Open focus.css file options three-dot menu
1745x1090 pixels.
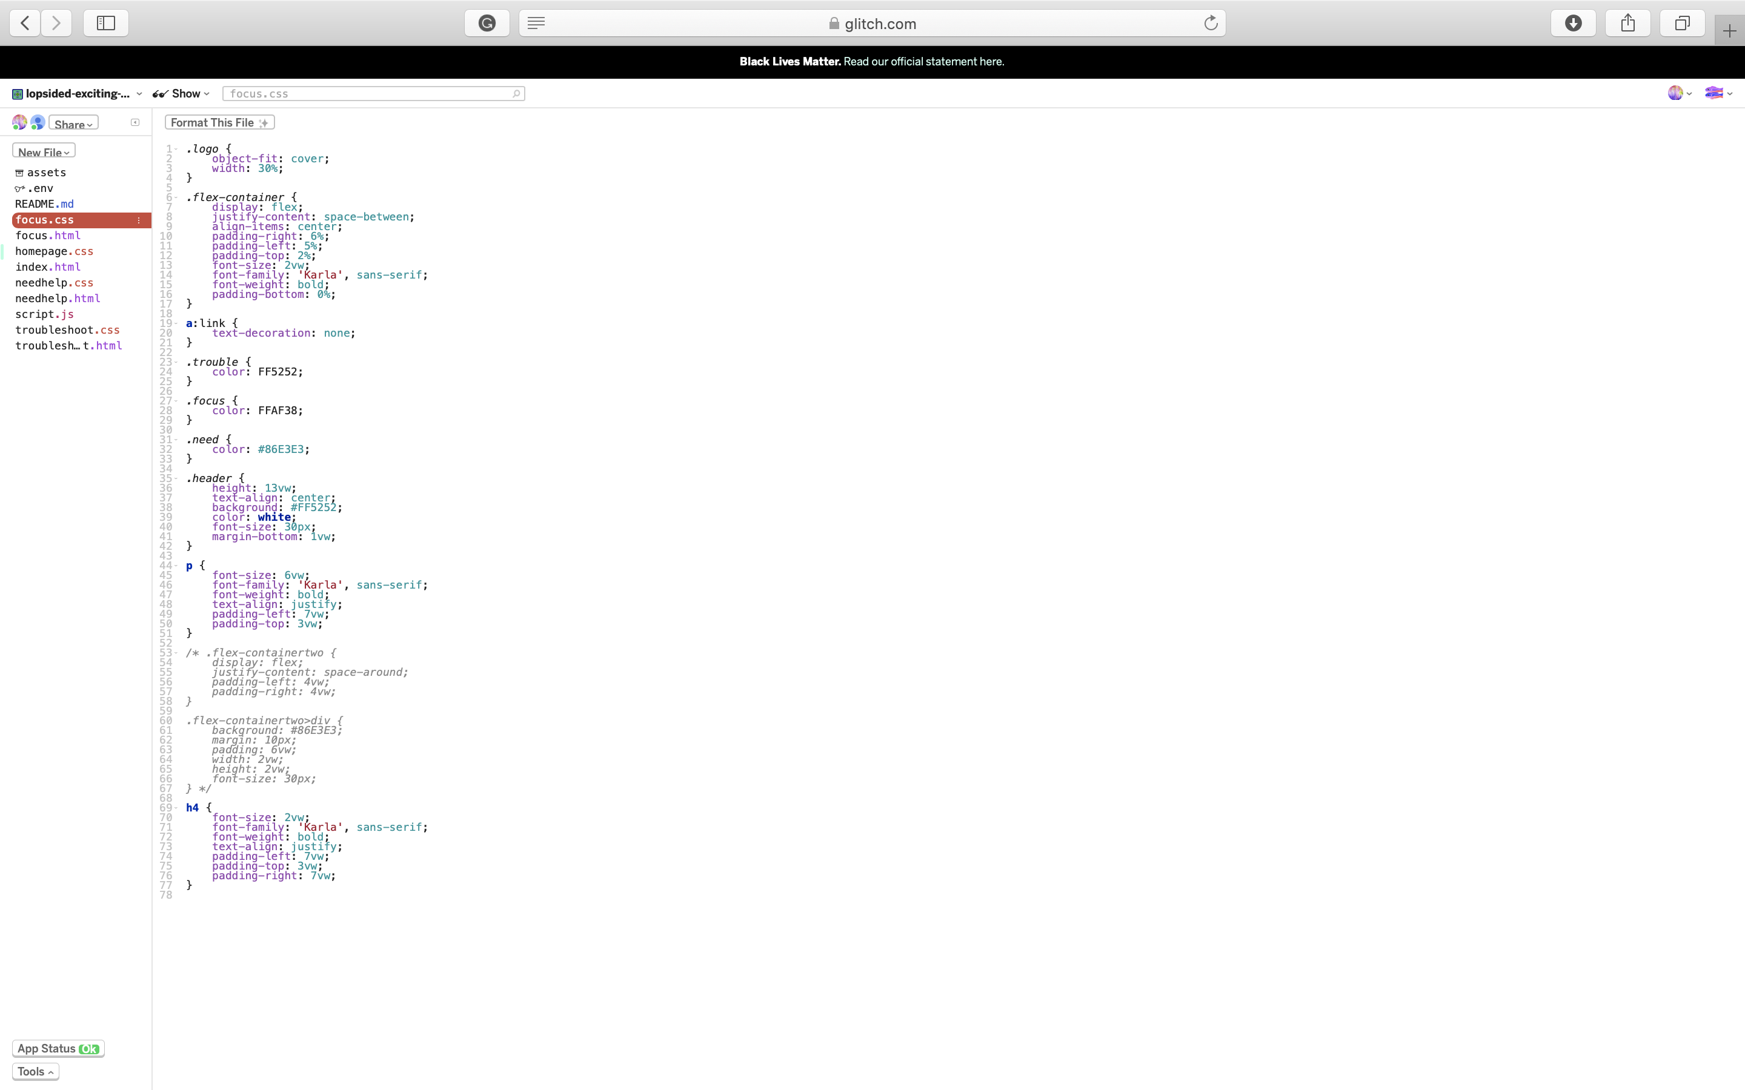[x=138, y=220]
